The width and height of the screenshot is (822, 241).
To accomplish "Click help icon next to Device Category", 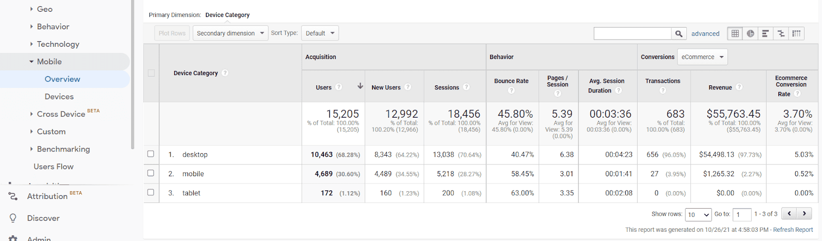I will pyautogui.click(x=225, y=73).
